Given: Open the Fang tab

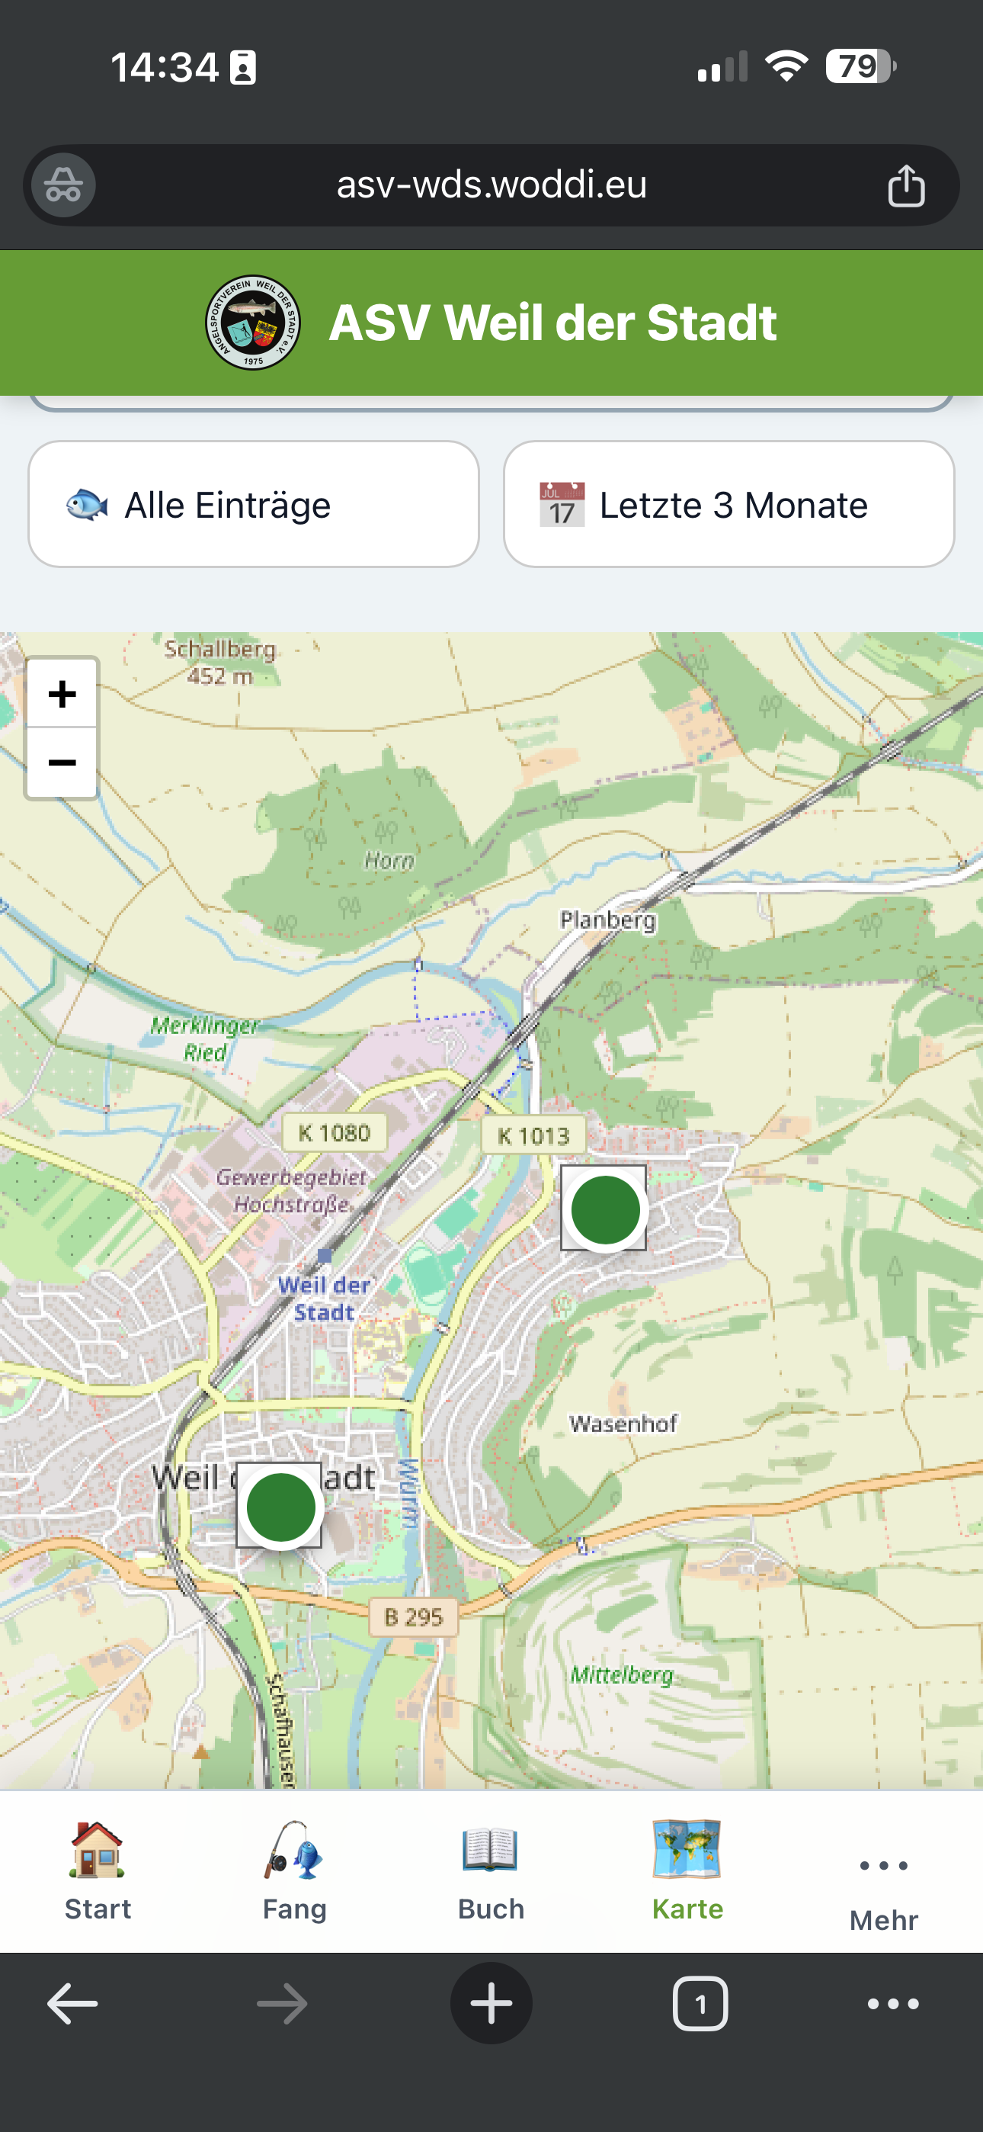Looking at the screenshot, I should pyautogui.click(x=295, y=1872).
